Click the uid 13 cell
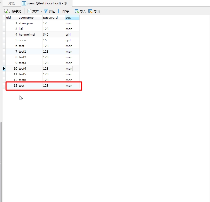 pyautogui.click(x=12, y=86)
